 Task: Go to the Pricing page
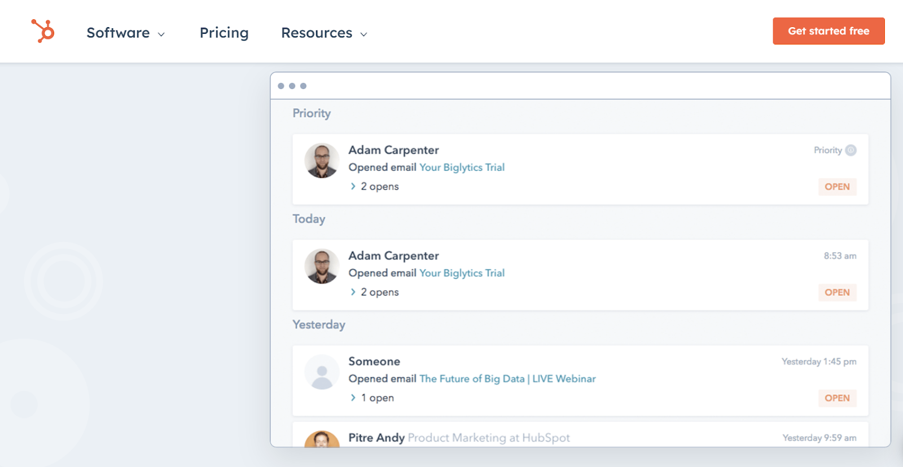coord(224,33)
